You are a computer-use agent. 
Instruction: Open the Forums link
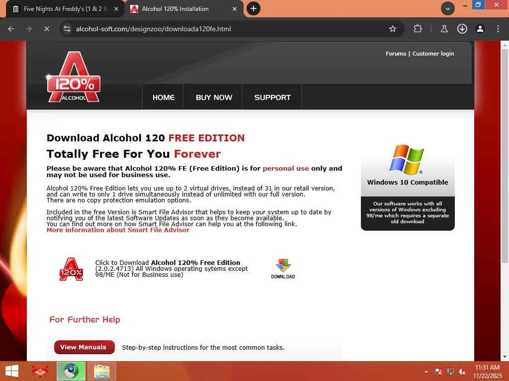pos(396,54)
